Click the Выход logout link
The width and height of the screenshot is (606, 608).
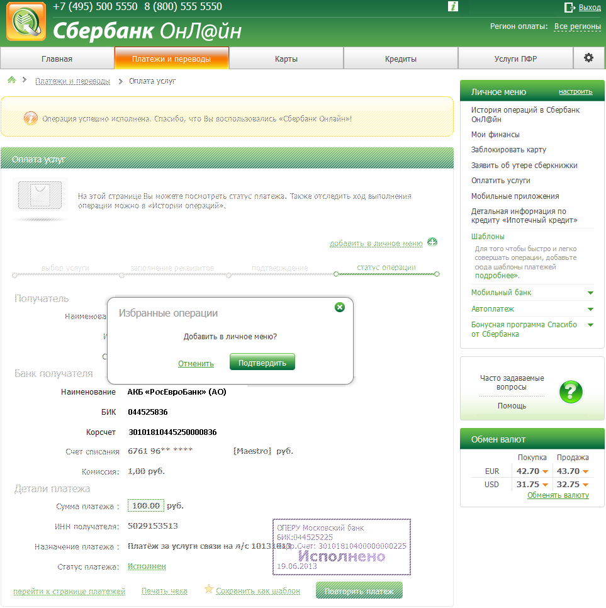tap(590, 8)
